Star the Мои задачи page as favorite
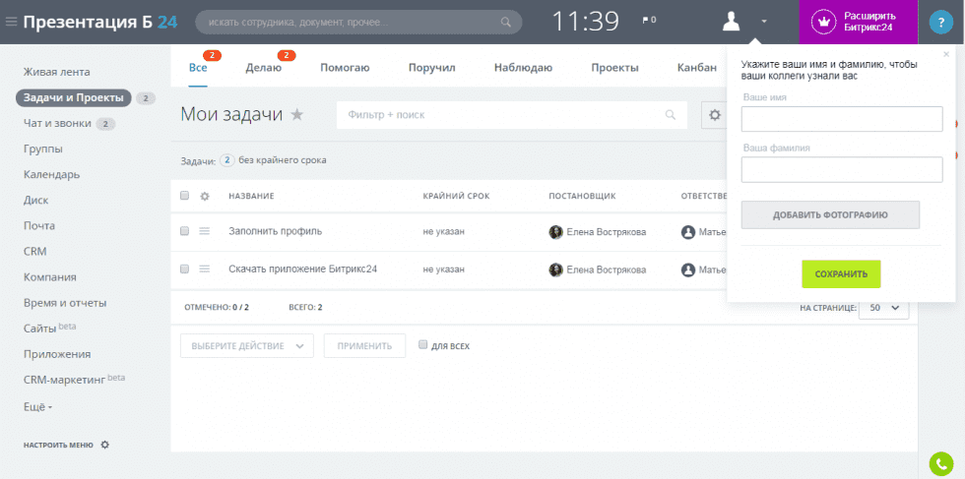The height and width of the screenshot is (479, 965). (x=297, y=115)
